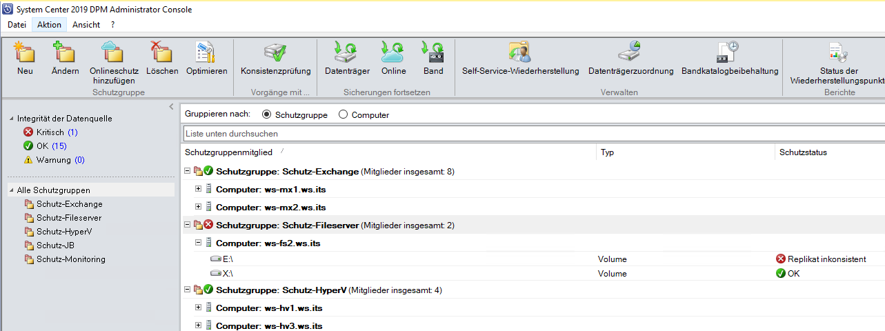Select the Schutzgruppe: Schutz-HyperV row text
This screenshot has height=331, width=885.
pos(281,290)
